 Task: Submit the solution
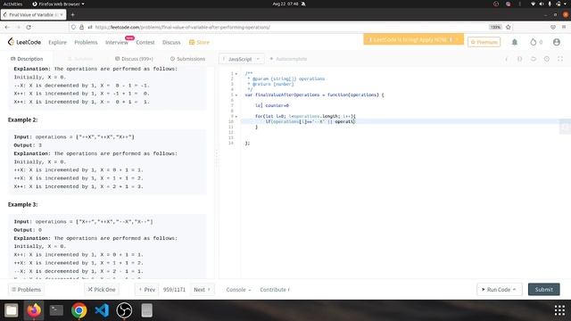(543, 289)
